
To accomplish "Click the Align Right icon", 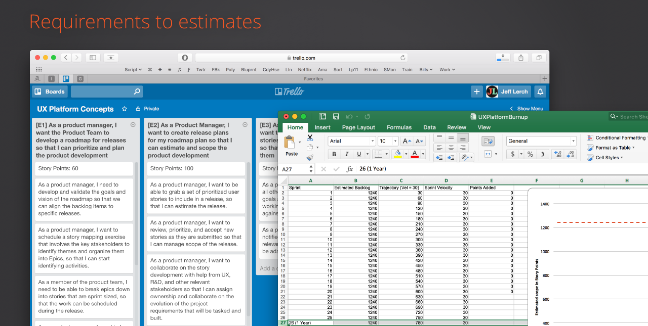I will (x=463, y=148).
